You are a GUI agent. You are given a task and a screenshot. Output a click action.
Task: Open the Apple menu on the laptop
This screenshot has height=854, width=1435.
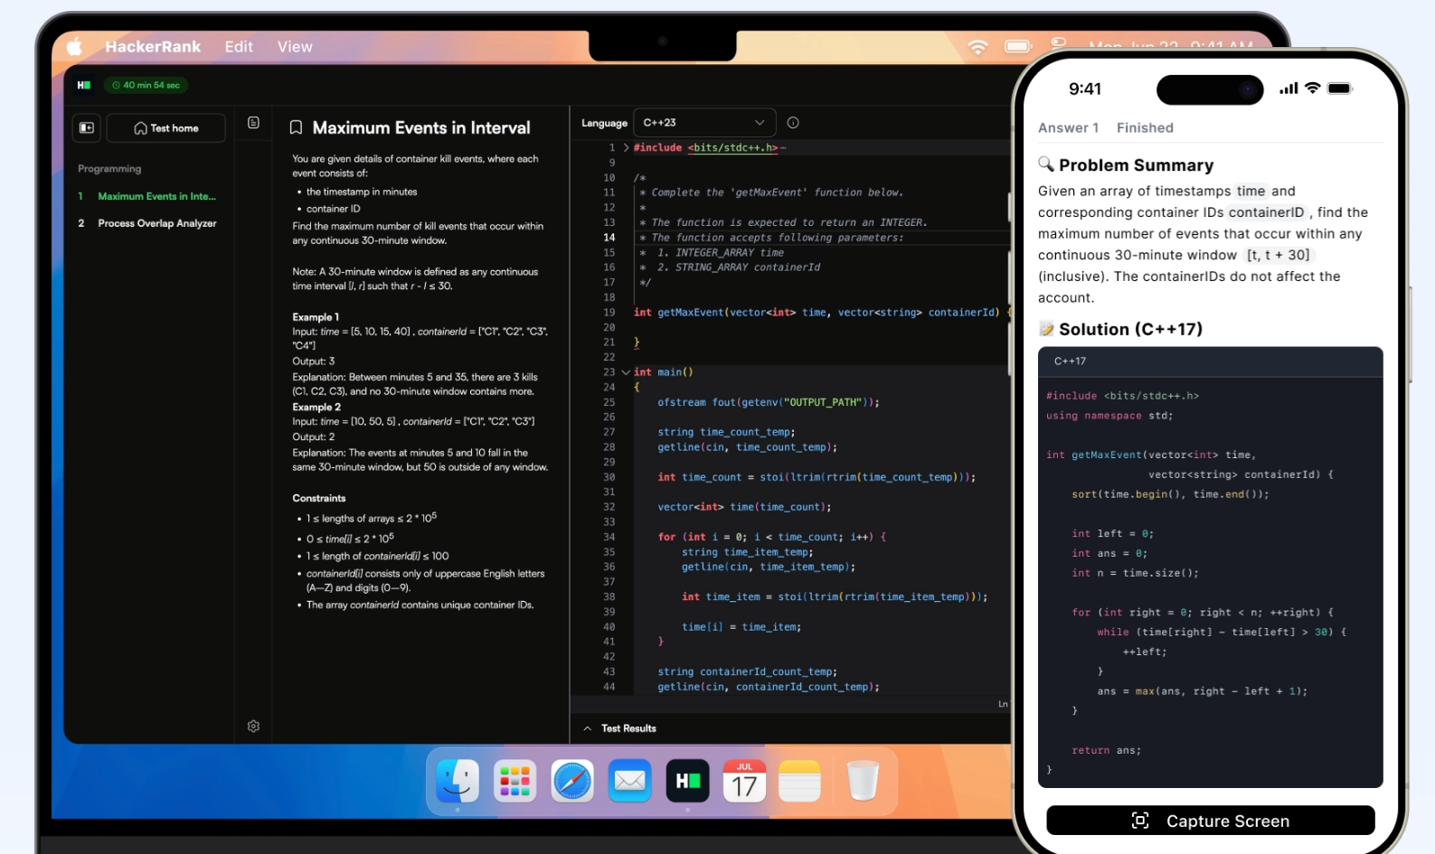[x=75, y=46]
